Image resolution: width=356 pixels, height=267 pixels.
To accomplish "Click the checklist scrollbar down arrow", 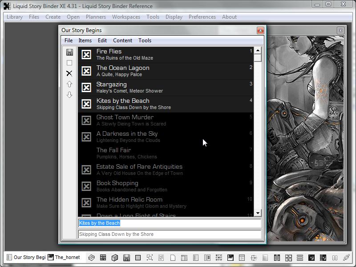I will tap(258, 214).
